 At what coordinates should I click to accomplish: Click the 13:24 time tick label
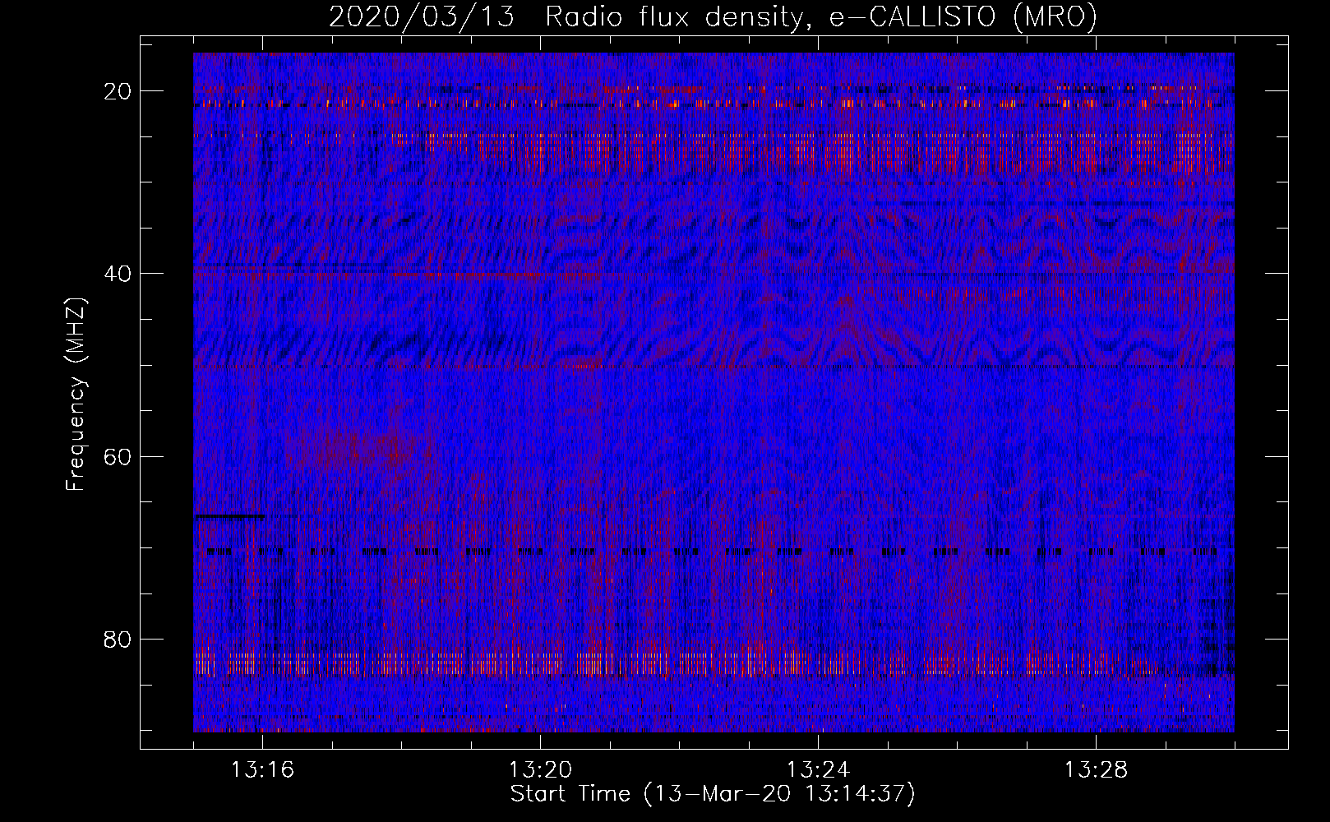[x=818, y=770]
